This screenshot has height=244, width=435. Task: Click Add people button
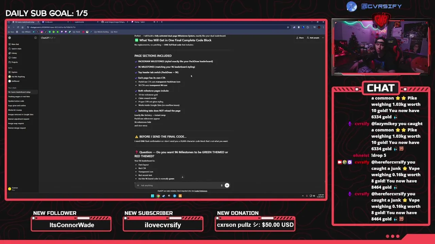coord(313,38)
